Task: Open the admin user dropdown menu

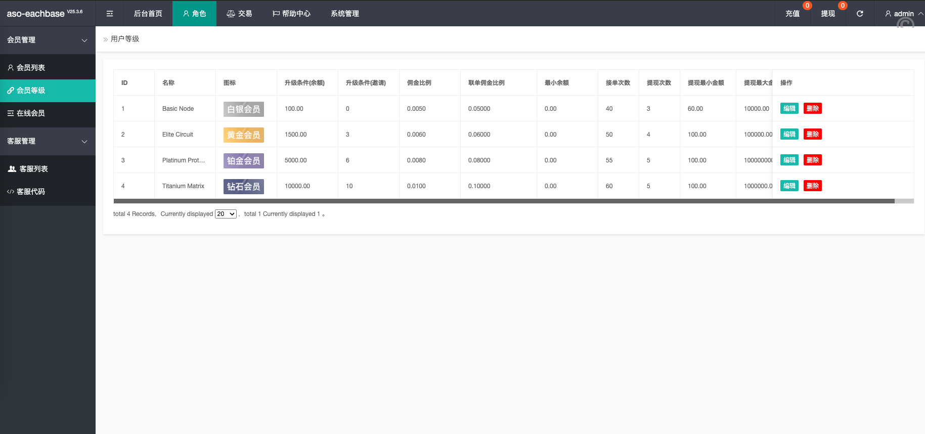Action: pyautogui.click(x=903, y=14)
